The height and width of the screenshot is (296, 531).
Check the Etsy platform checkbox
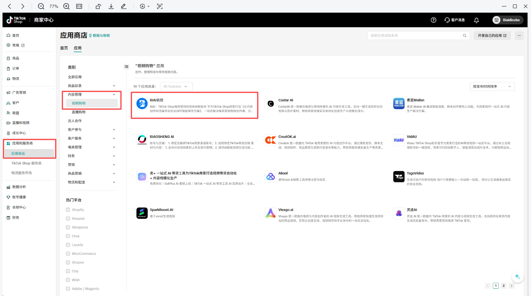click(x=68, y=271)
